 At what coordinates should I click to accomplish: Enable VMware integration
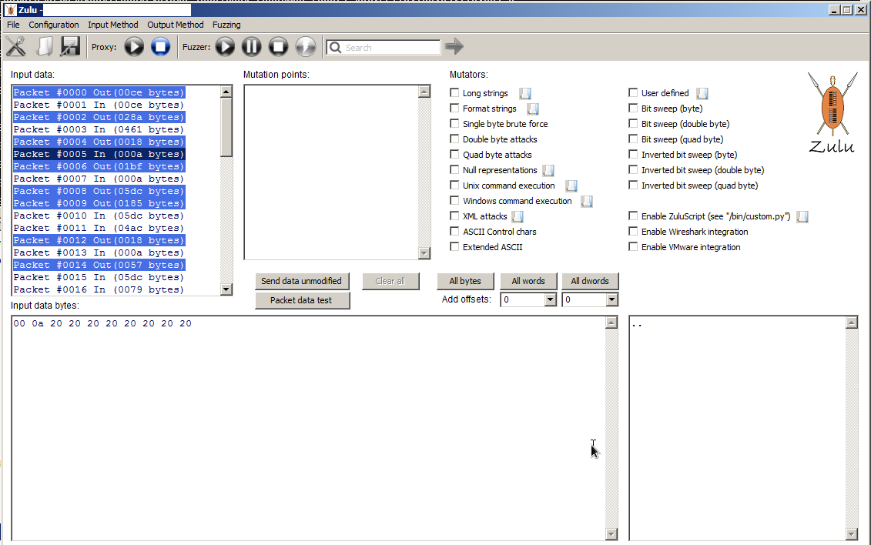pos(633,246)
